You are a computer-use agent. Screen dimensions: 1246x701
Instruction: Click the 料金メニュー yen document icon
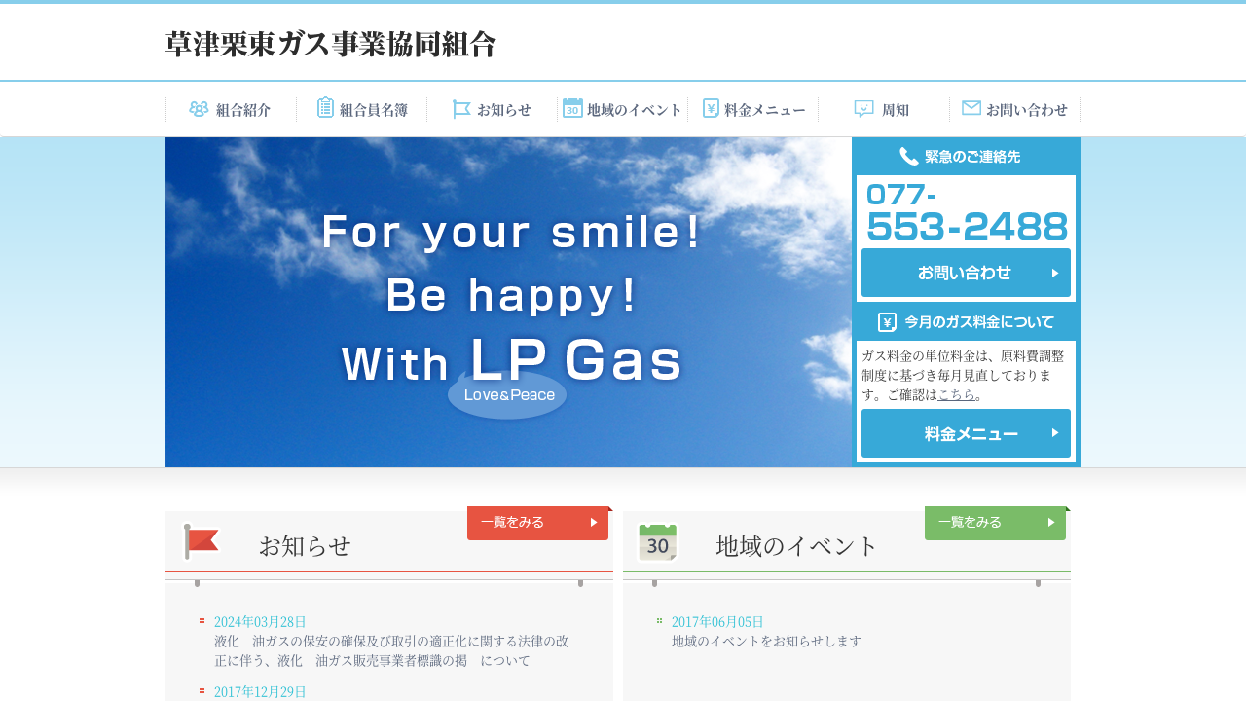[x=711, y=108]
